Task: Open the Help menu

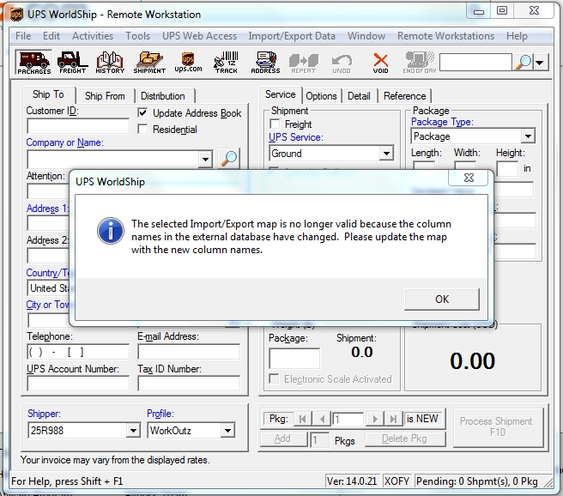Action: [x=517, y=36]
